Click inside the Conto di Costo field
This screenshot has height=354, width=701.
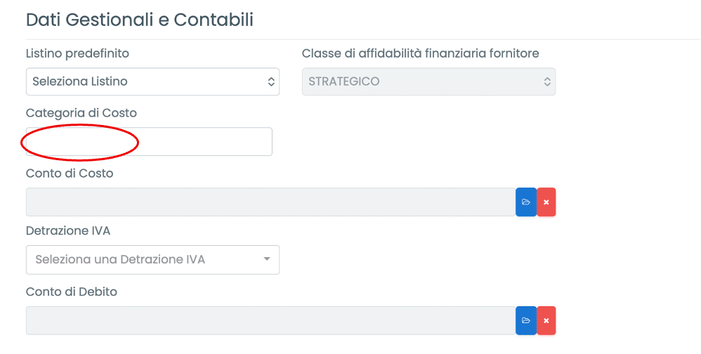click(x=270, y=202)
